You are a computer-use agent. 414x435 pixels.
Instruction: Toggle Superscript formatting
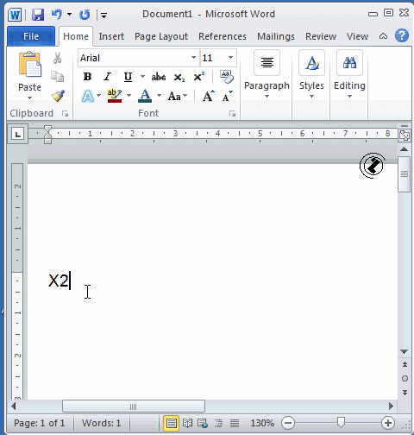(199, 77)
